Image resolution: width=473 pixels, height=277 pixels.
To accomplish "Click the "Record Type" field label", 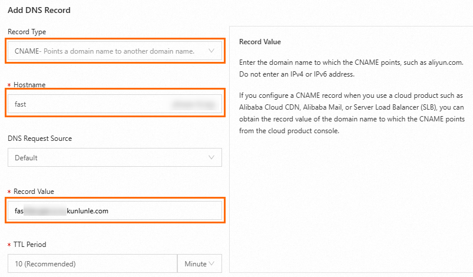I will pos(27,32).
